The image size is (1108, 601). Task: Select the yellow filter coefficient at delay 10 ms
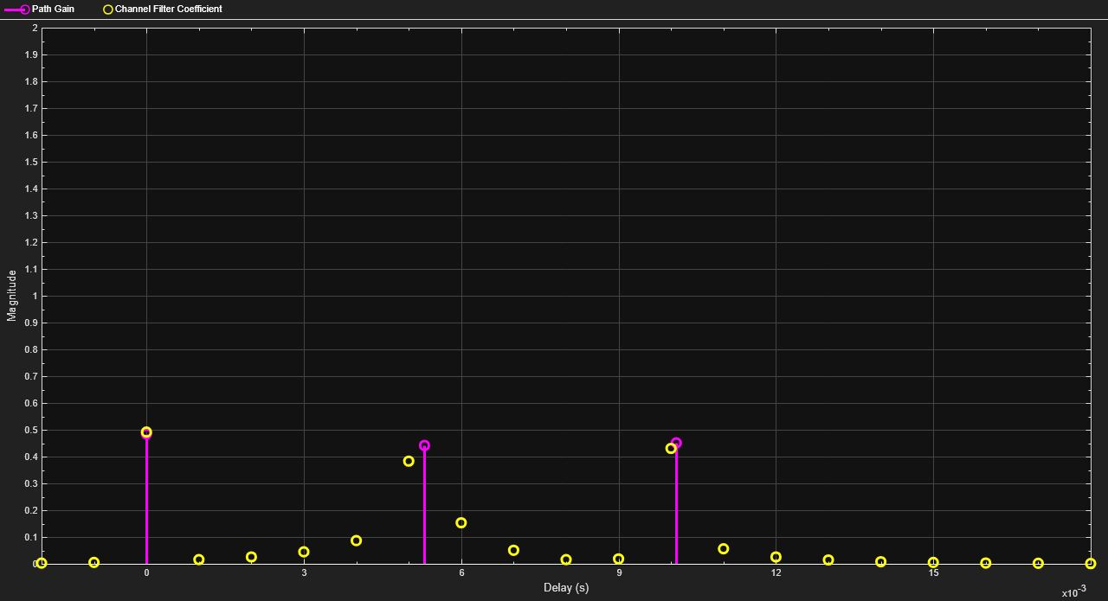coord(671,448)
